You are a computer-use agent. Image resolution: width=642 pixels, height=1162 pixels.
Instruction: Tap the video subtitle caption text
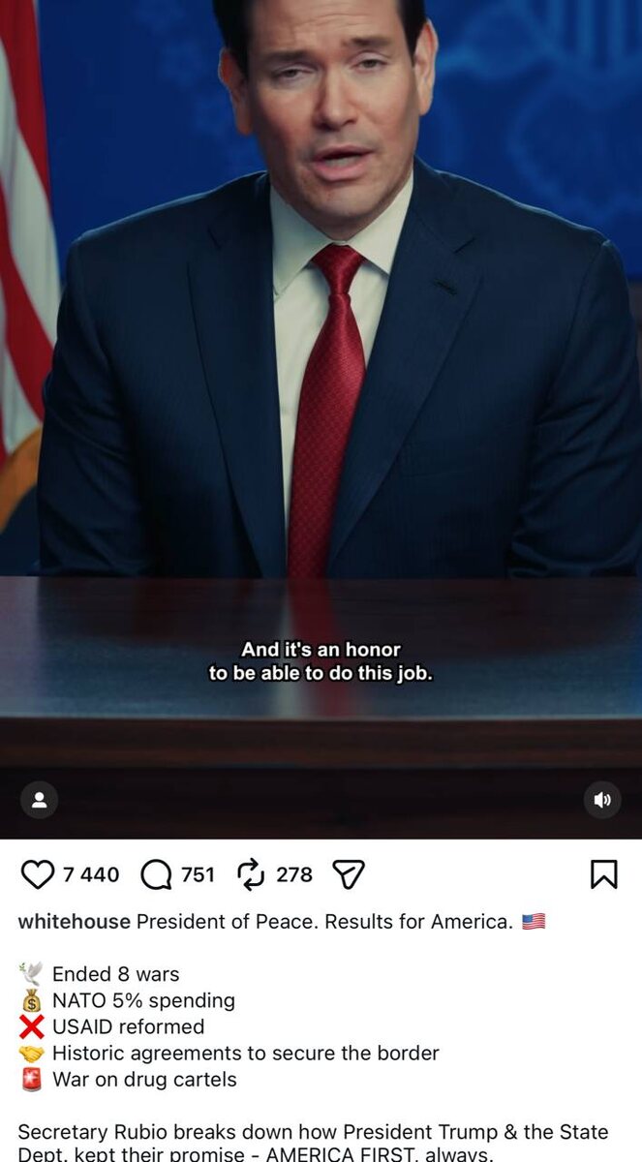pyautogui.click(x=321, y=661)
